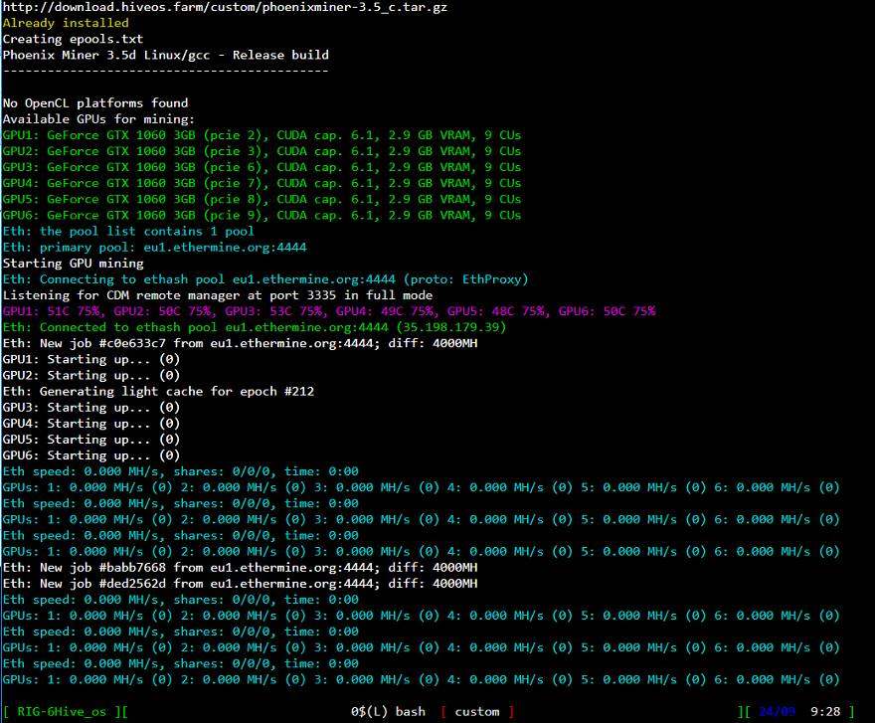Select the 'custom' screen window label
This screenshot has height=723, width=875.
tap(477, 712)
